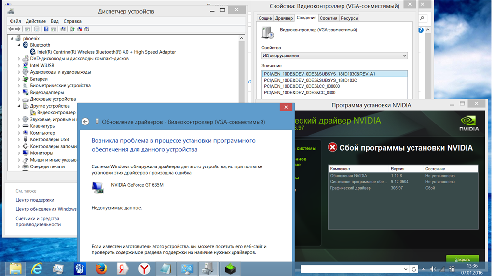
Task: Click show/hide console tree toolbar icon
Action: pos(27,29)
